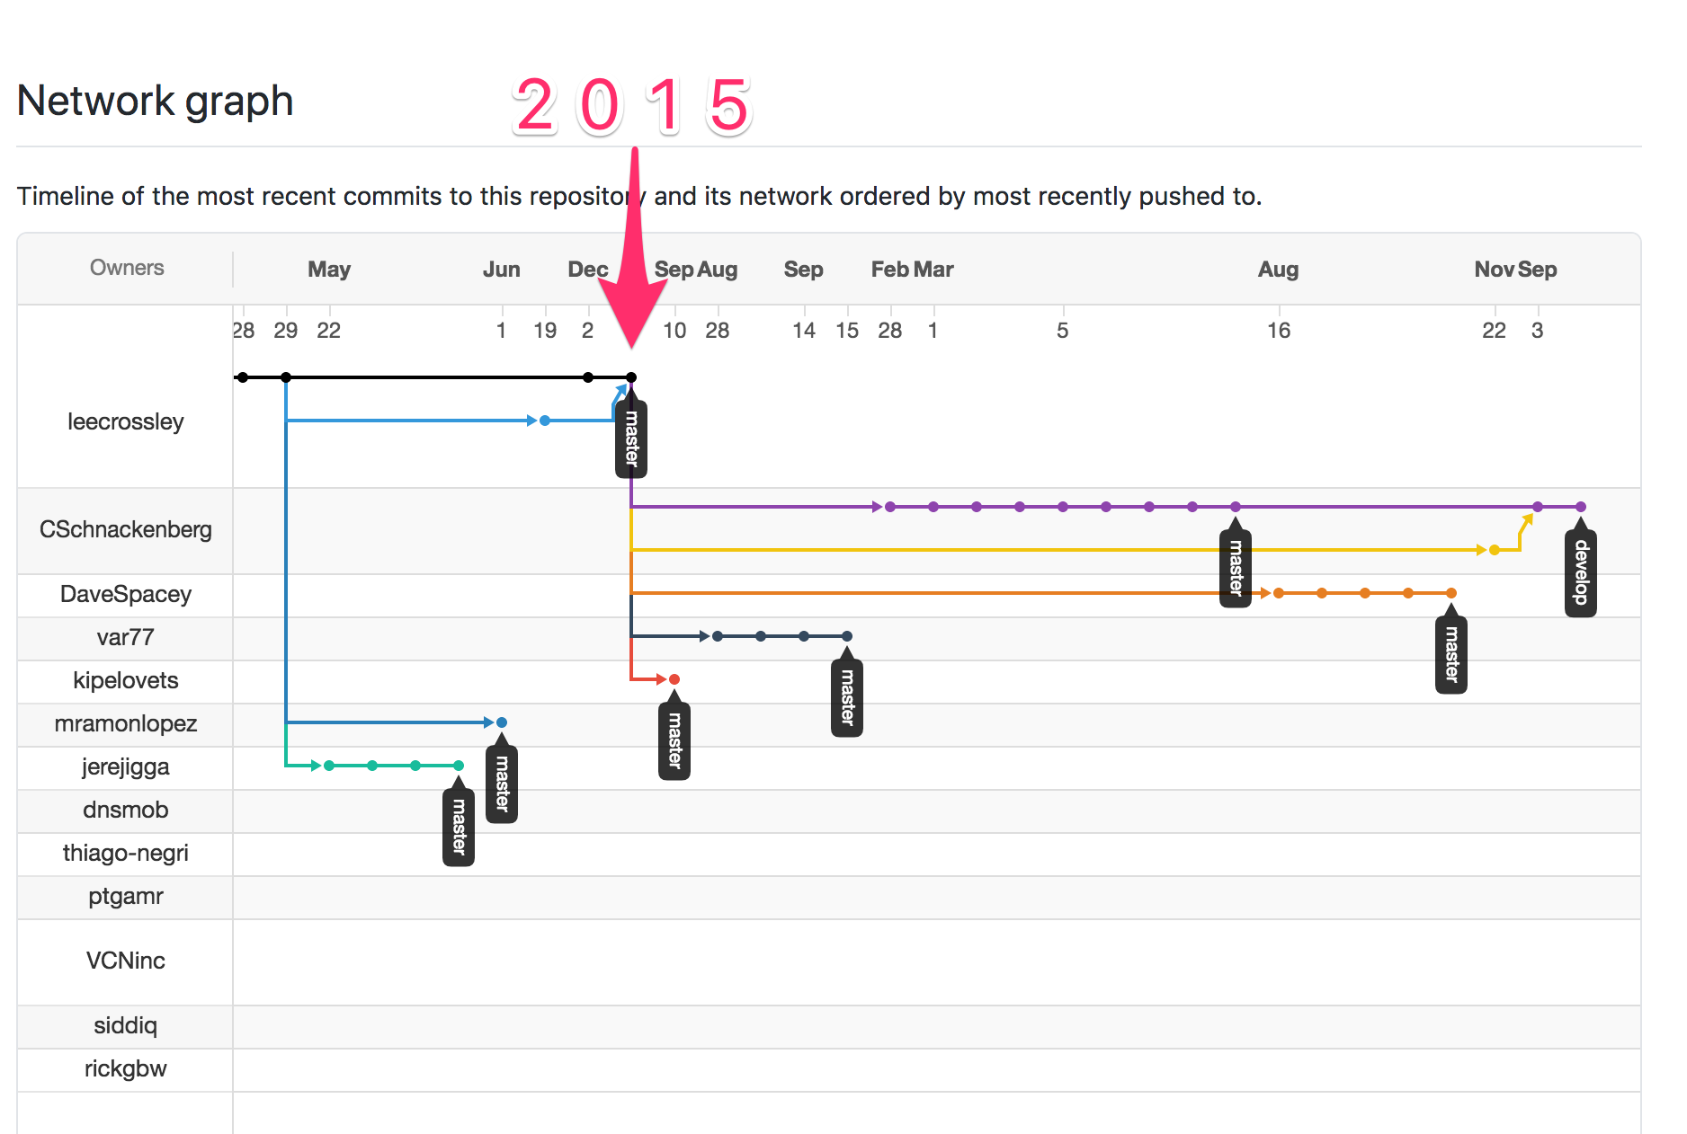The width and height of the screenshot is (1687, 1134).
Task: Click kipelovets' master branch label
Action: [x=674, y=740]
